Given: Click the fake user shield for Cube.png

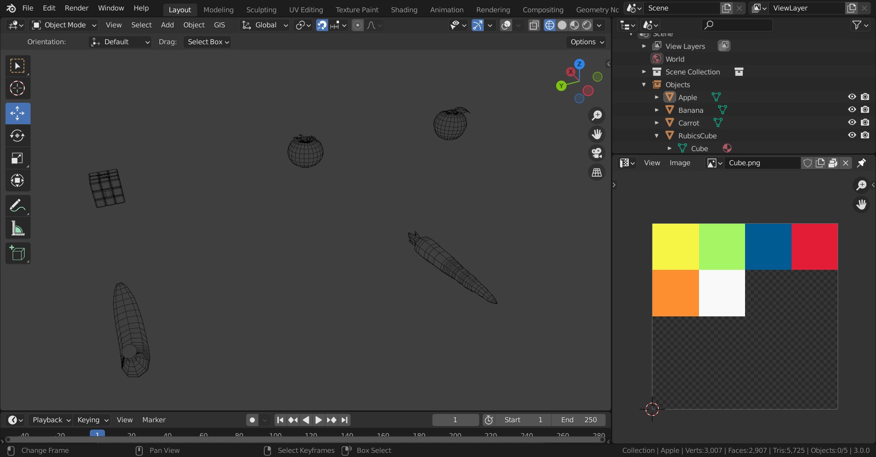Looking at the screenshot, I should 808,163.
